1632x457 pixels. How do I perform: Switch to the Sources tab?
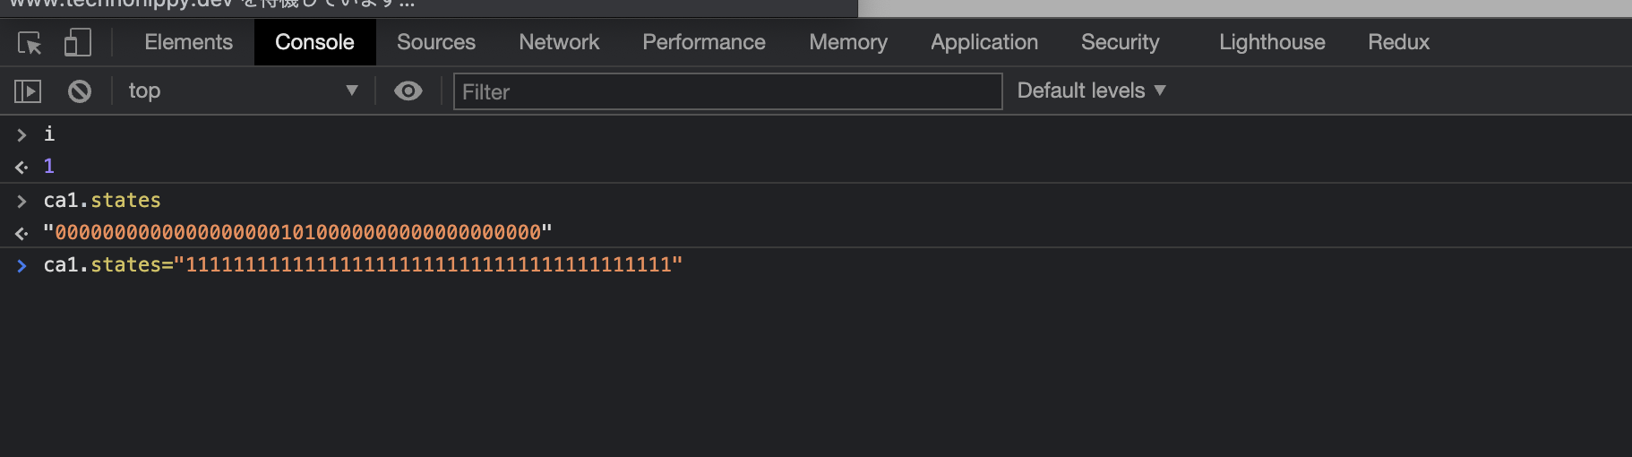[x=436, y=42]
